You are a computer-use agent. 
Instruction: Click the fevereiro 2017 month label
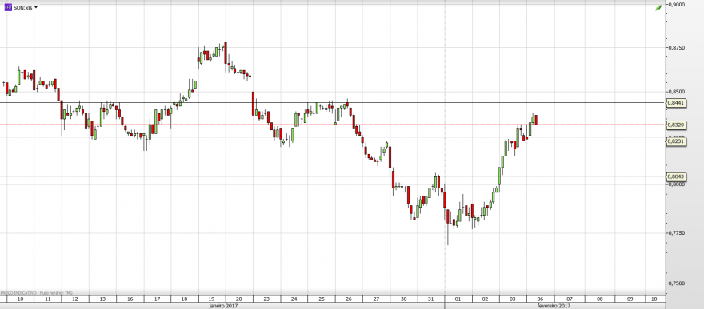click(x=554, y=306)
